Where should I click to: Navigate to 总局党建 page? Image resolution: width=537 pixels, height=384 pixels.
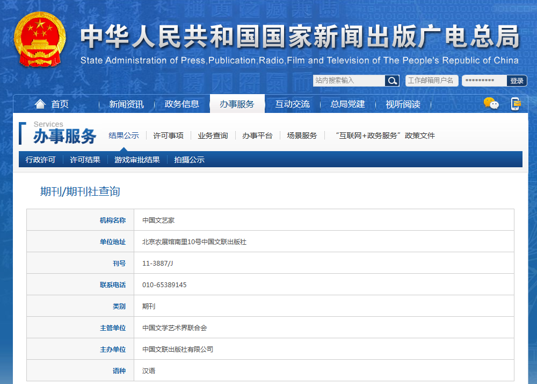347,104
